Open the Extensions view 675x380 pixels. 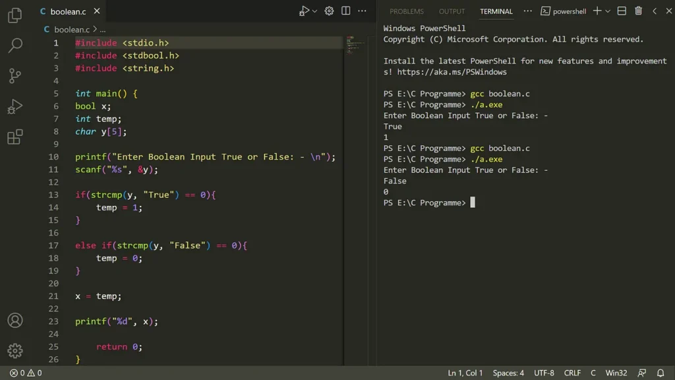15,137
